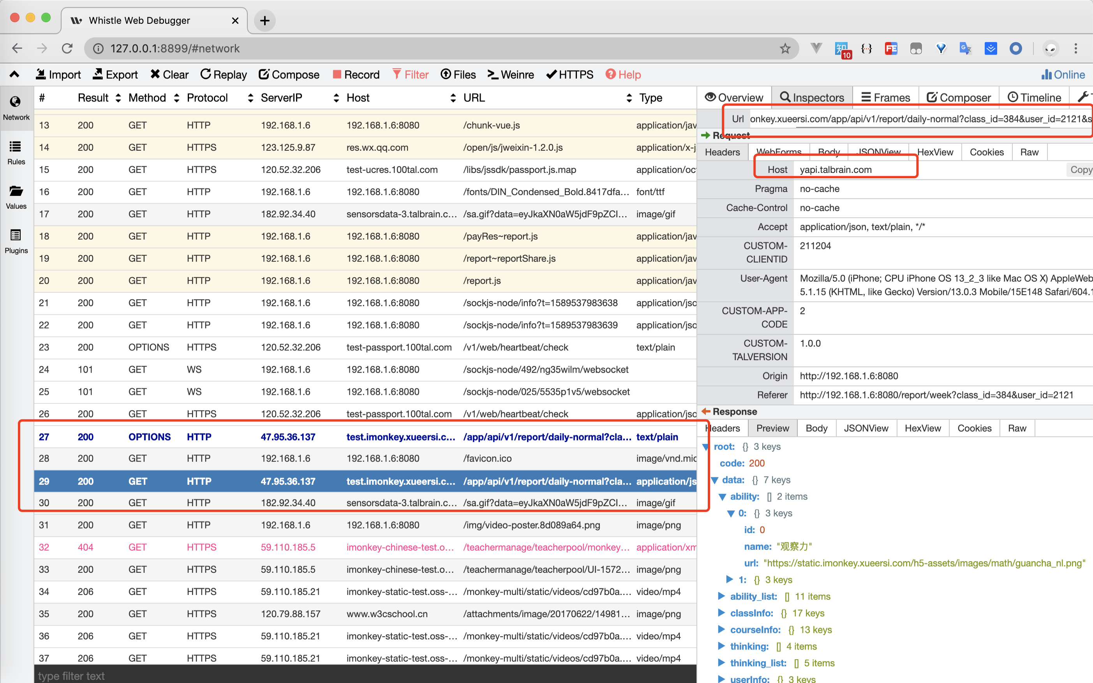The image size is (1093, 683).
Task: Open the response Body tab
Action: tap(816, 428)
